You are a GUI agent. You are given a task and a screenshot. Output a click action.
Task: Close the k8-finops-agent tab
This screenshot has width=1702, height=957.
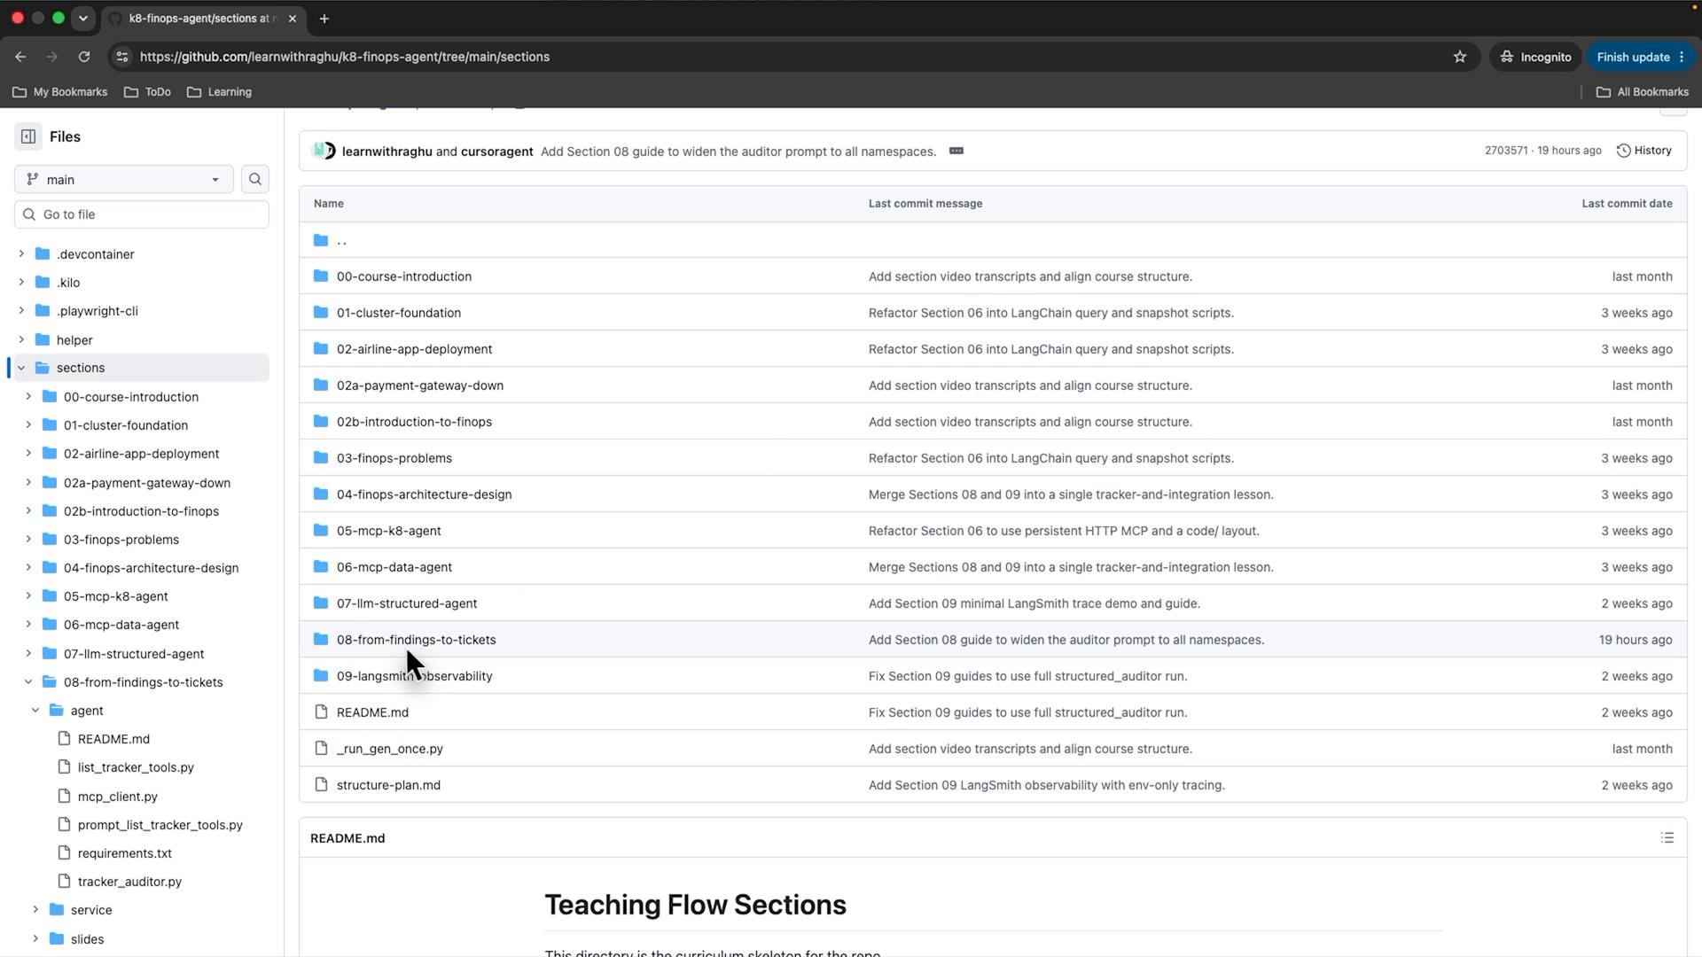(x=293, y=19)
